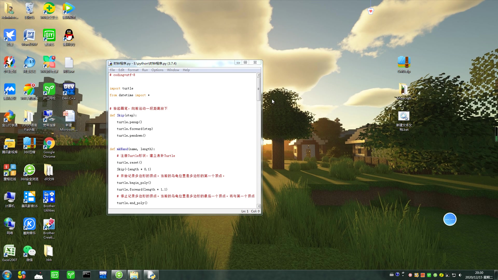
Task: Click the volume speaker tray icon
Action: (460, 275)
